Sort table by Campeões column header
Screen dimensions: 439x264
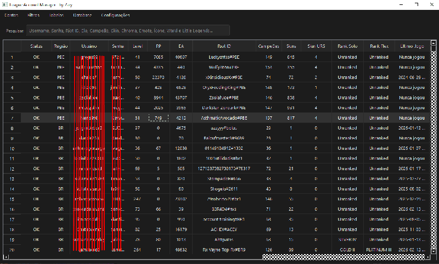pos(268,47)
